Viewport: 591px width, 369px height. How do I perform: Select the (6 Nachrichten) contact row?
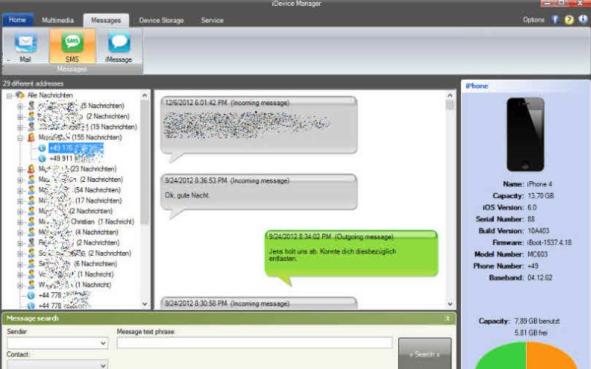coord(78,264)
